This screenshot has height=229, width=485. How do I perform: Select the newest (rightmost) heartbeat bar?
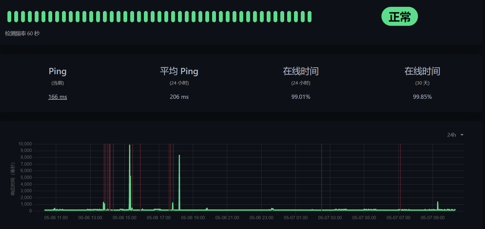click(x=310, y=17)
